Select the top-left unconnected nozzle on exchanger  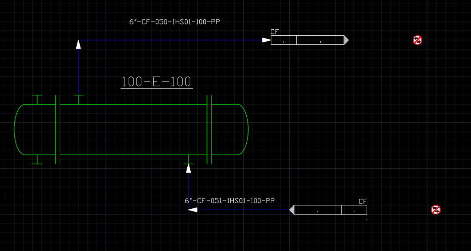(x=37, y=99)
